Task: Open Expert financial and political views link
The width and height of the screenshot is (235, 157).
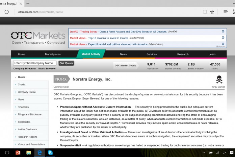Action: 117,44
